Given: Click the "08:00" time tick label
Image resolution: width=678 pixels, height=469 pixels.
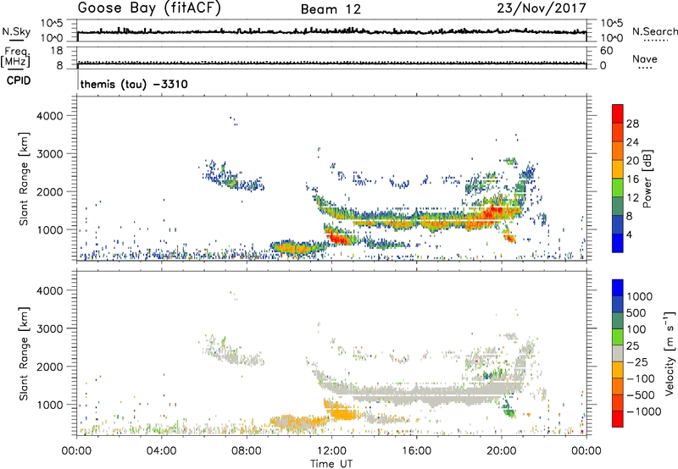Looking at the screenshot, I should [247, 451].
